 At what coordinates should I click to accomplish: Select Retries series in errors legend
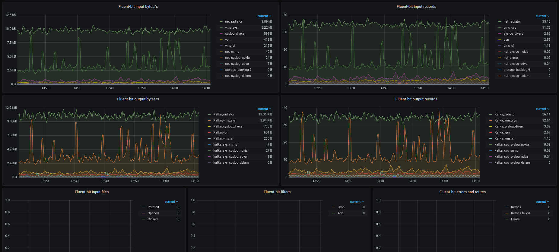tap(516, 207)
